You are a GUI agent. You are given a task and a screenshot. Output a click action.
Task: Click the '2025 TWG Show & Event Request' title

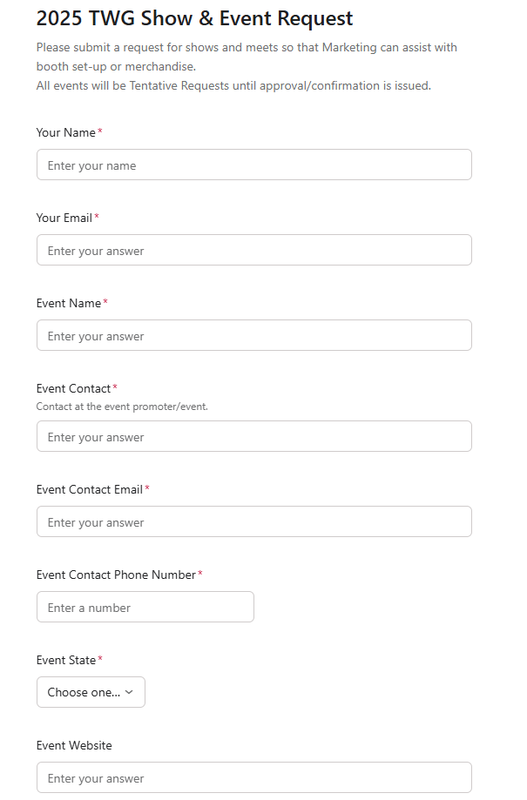click(194, 18)
